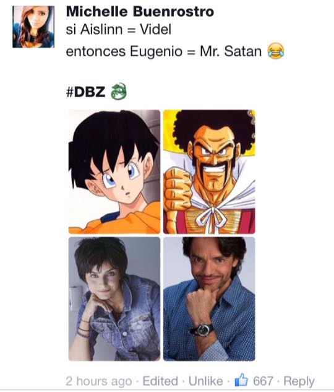Click the green dragon emoji
The image size is (334, 392).
click(x=119, y=92)
